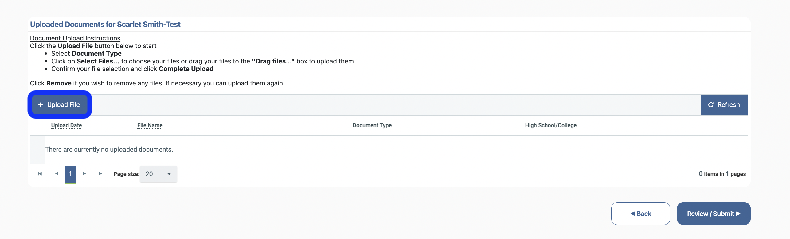Click the no uploaded documents message row
Screen dimensions: 790x239
[x=109, y=150]
